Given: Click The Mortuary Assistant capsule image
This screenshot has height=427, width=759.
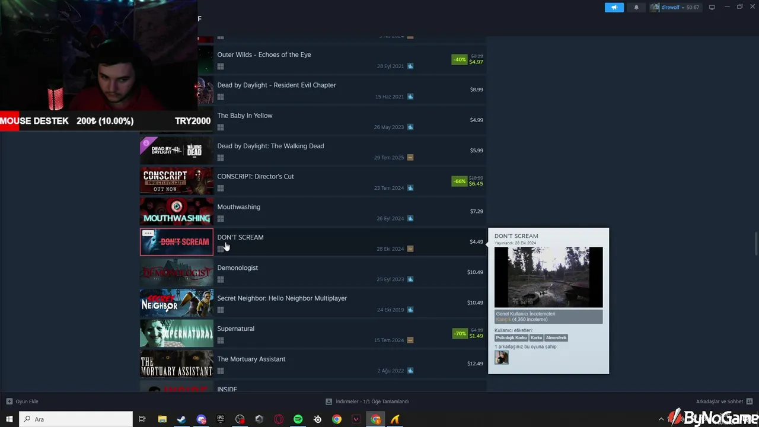Looking at the screenshot, I should click(177, 364).
